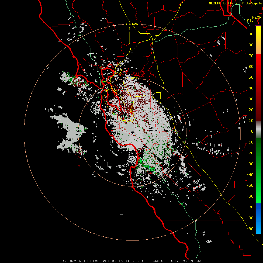263x263 pixels.
Task: Click the -50 label on the velocity scale
Action: [250, 186]
